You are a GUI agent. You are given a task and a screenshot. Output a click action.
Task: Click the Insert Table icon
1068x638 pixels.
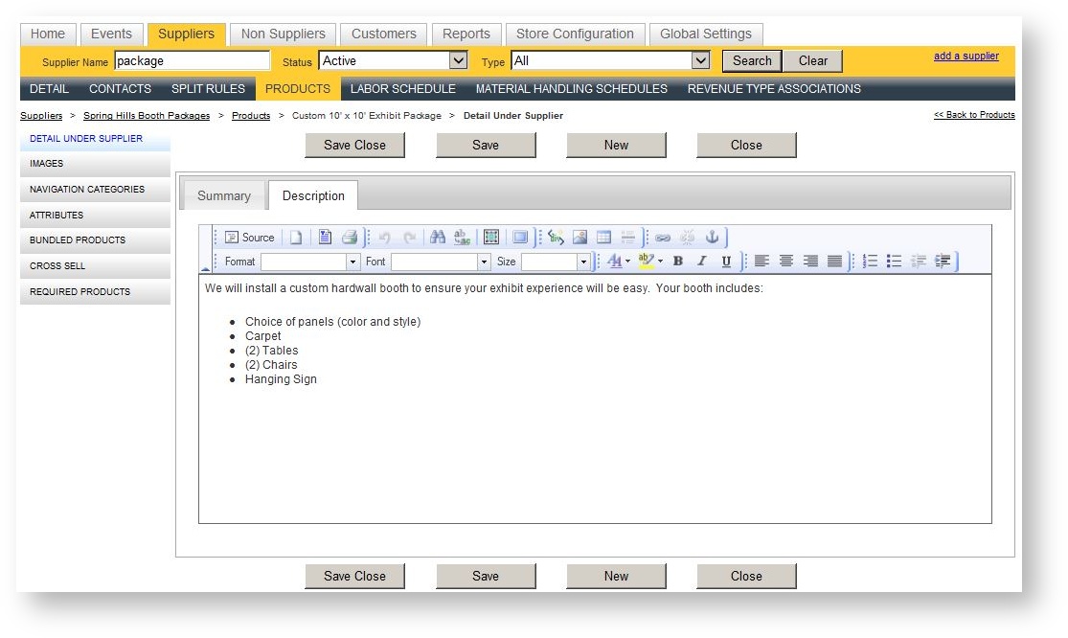click(x=604, y=238)
